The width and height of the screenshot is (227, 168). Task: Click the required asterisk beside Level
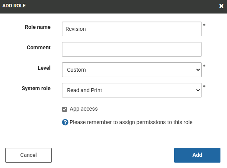pyautogui.click(x=204, y=66)
